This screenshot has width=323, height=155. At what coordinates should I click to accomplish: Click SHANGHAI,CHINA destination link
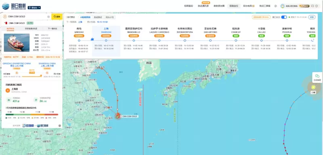47,64
